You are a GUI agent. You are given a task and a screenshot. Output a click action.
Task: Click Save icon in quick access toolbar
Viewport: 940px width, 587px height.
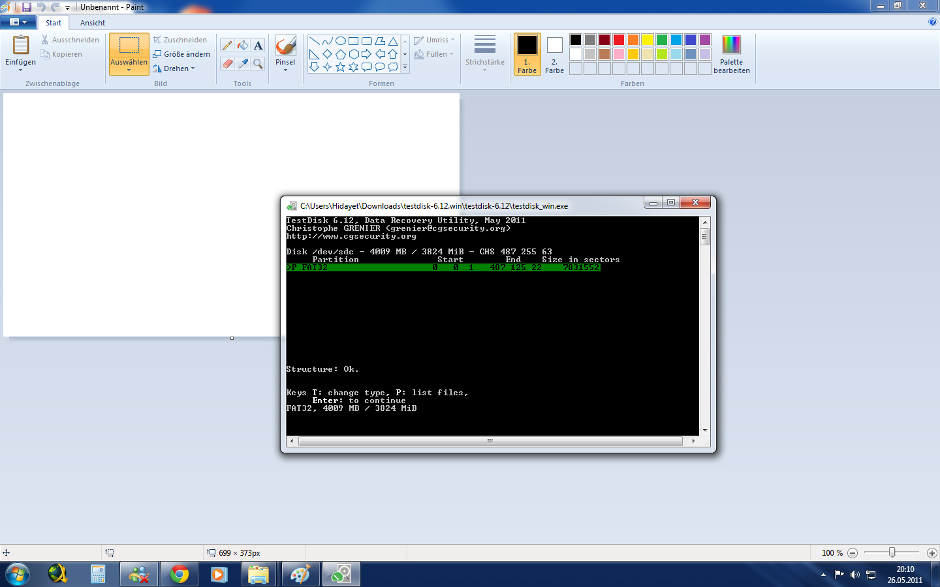pos(27,7)
